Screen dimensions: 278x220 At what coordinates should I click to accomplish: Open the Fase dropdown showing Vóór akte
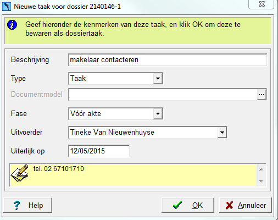tap(158, 114)
